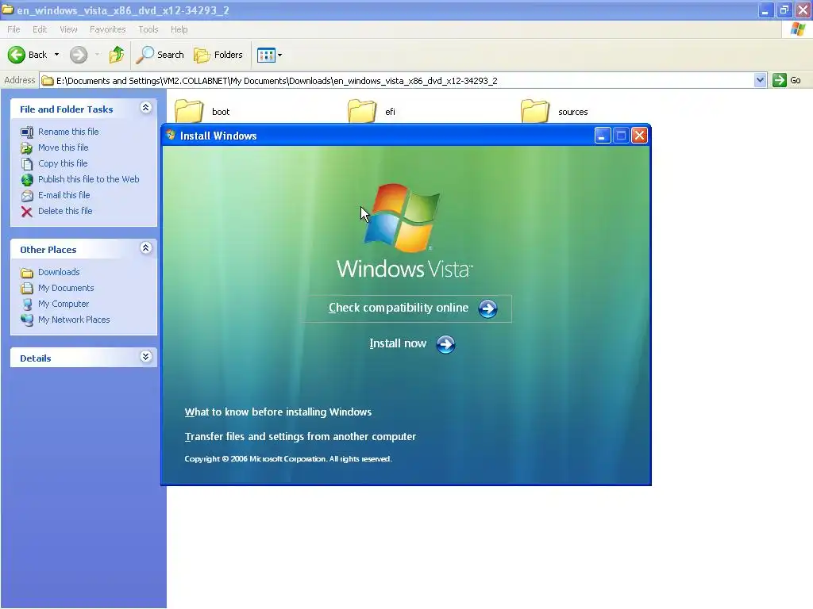Click E-mail this file
Viewport: 813px width, 609px height.
click(x=64, y=195)
